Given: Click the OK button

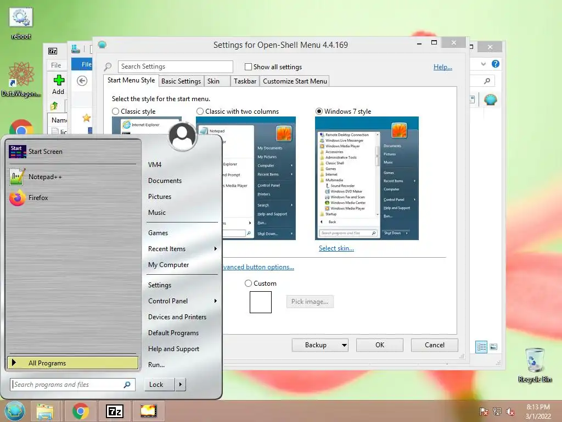Looking at the screenshot, I should [380, 345].
